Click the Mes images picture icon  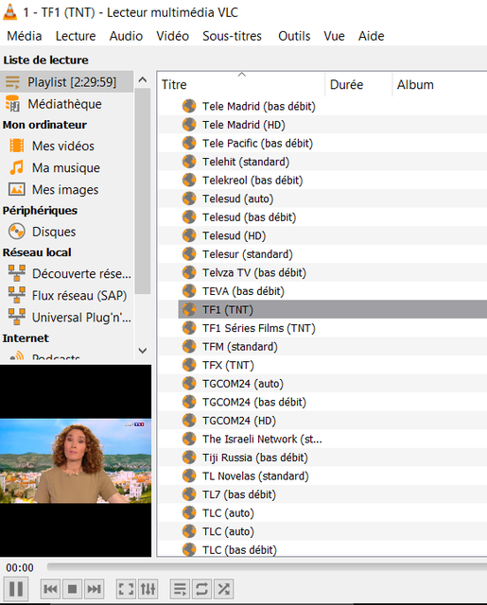pos(17,189)
